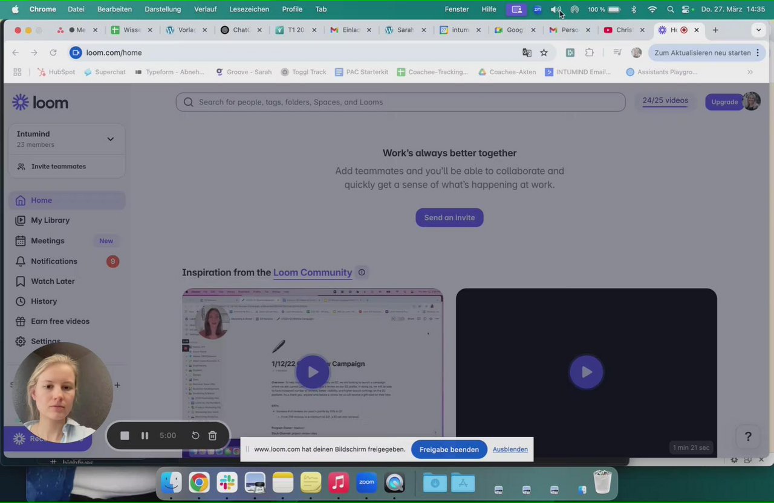Viewport: 774px width, 503px height.
Task: Open Chrome extensions puzzle icon
Action: 590,53
